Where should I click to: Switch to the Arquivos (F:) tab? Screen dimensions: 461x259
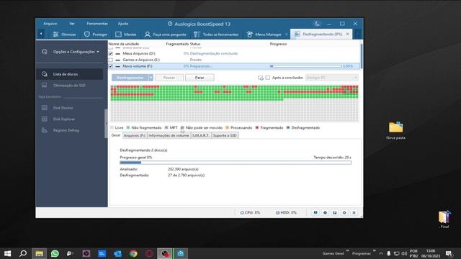(x=135, y=135)
